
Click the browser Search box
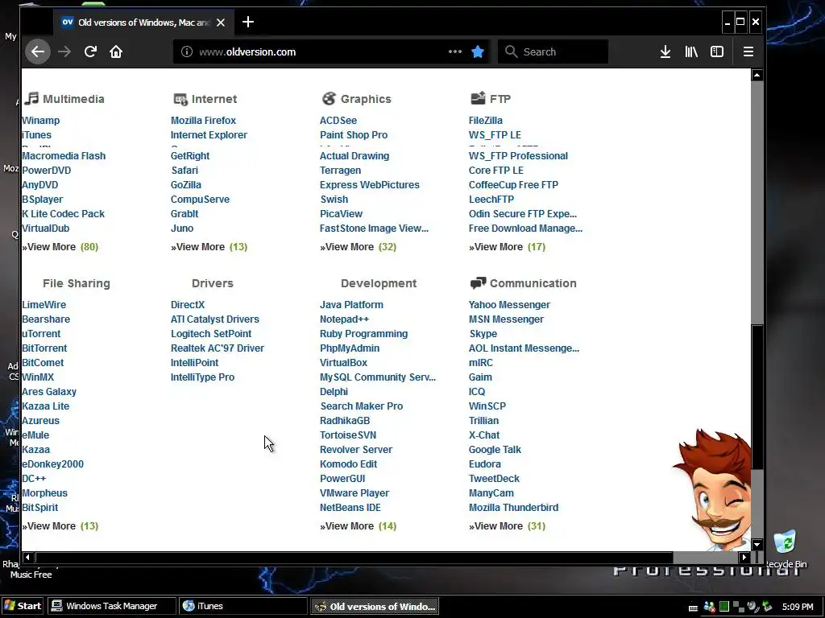coord(553,51)
